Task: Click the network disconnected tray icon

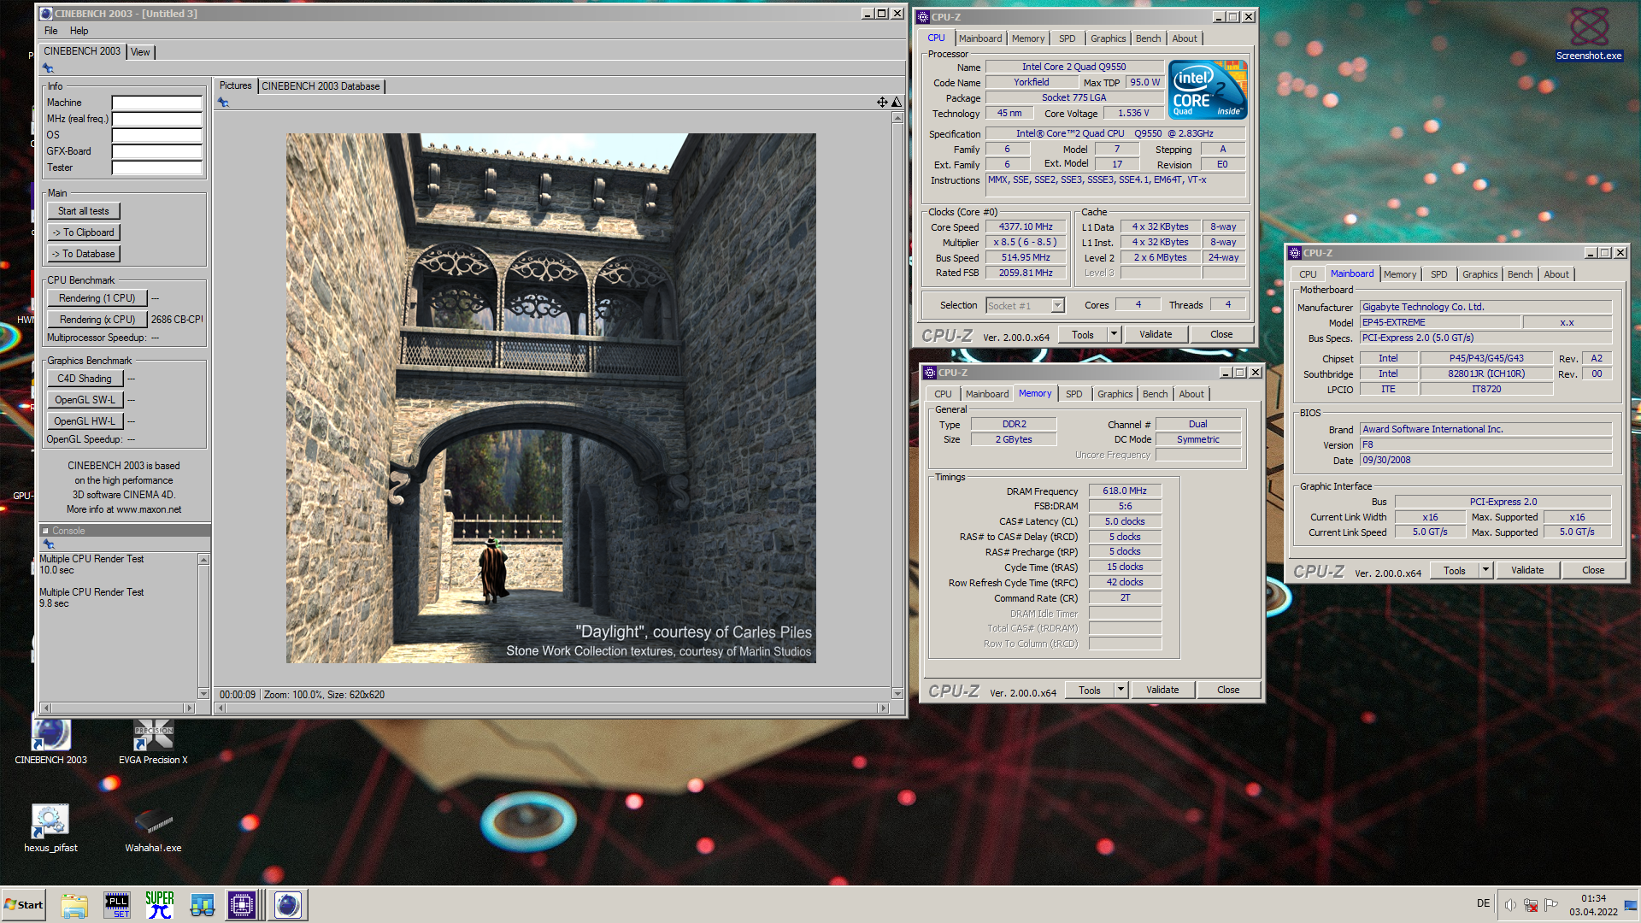Action: pyautogui.click(x=1531, y=905)
